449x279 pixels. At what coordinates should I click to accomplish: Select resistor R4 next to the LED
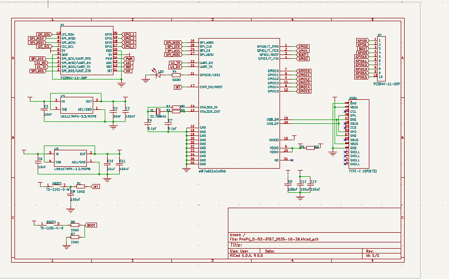click(176, 75)
